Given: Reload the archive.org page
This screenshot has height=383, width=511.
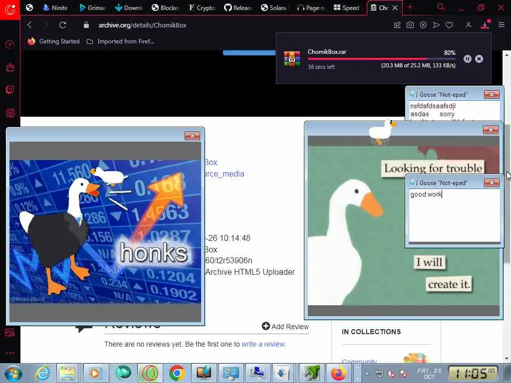Looking at the screenshot, I should [x=62, y=25].
